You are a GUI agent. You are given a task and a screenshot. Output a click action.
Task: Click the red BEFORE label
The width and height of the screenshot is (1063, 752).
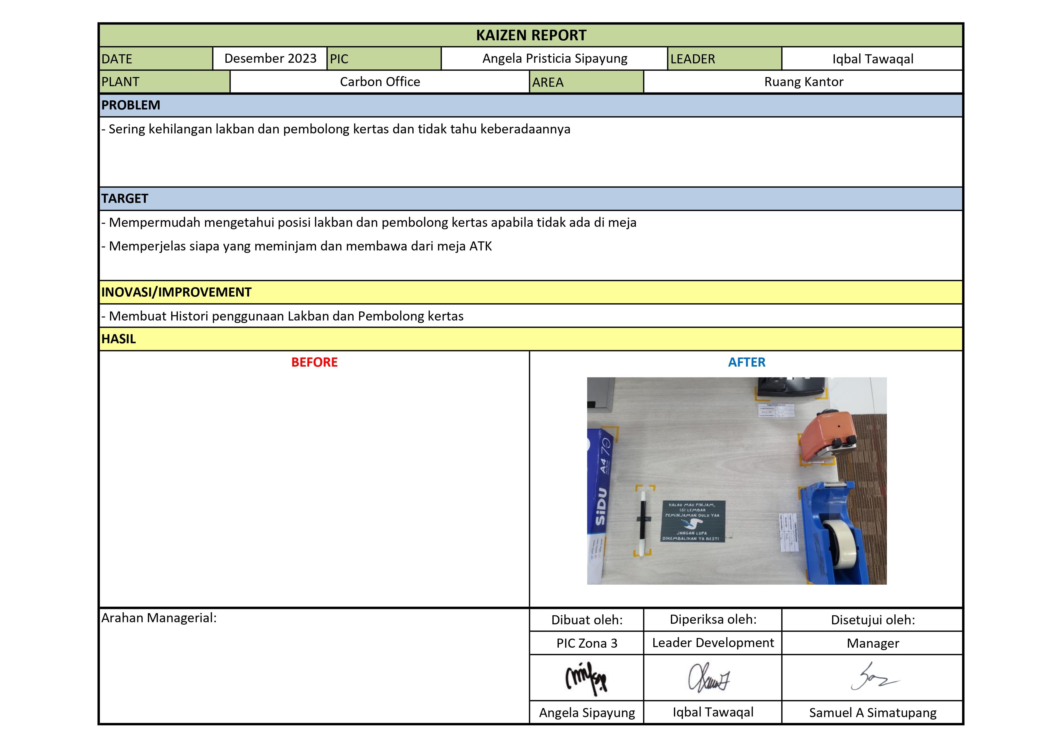coord(314,362)
